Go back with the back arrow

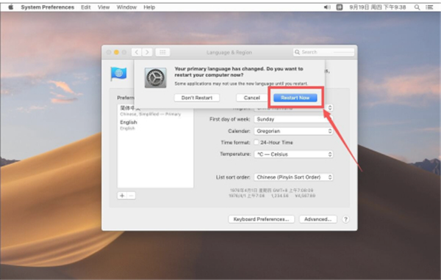(x=137, y=52)
